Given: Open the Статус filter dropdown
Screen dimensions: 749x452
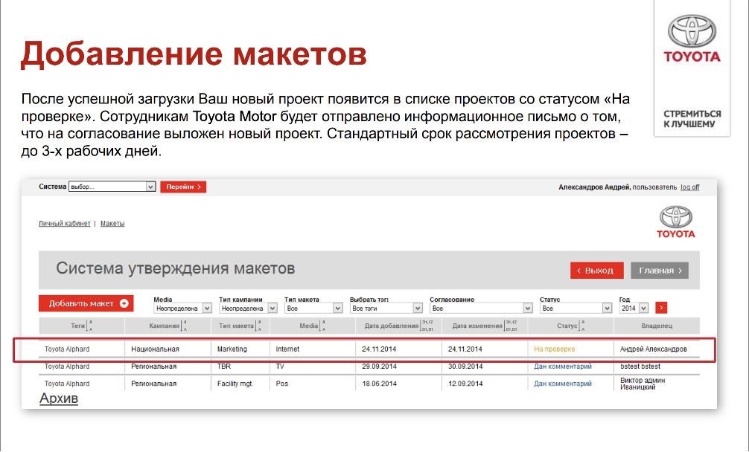Looking at the screenshot, I should tap(576, 309).
